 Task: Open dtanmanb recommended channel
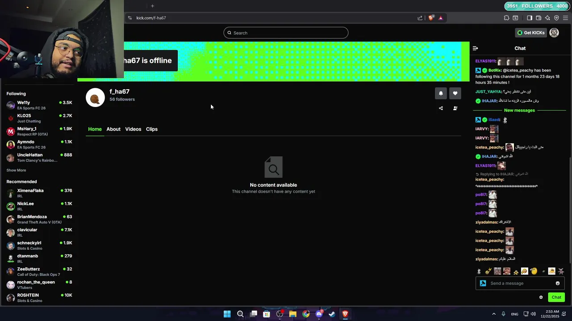tap(39, 259)
